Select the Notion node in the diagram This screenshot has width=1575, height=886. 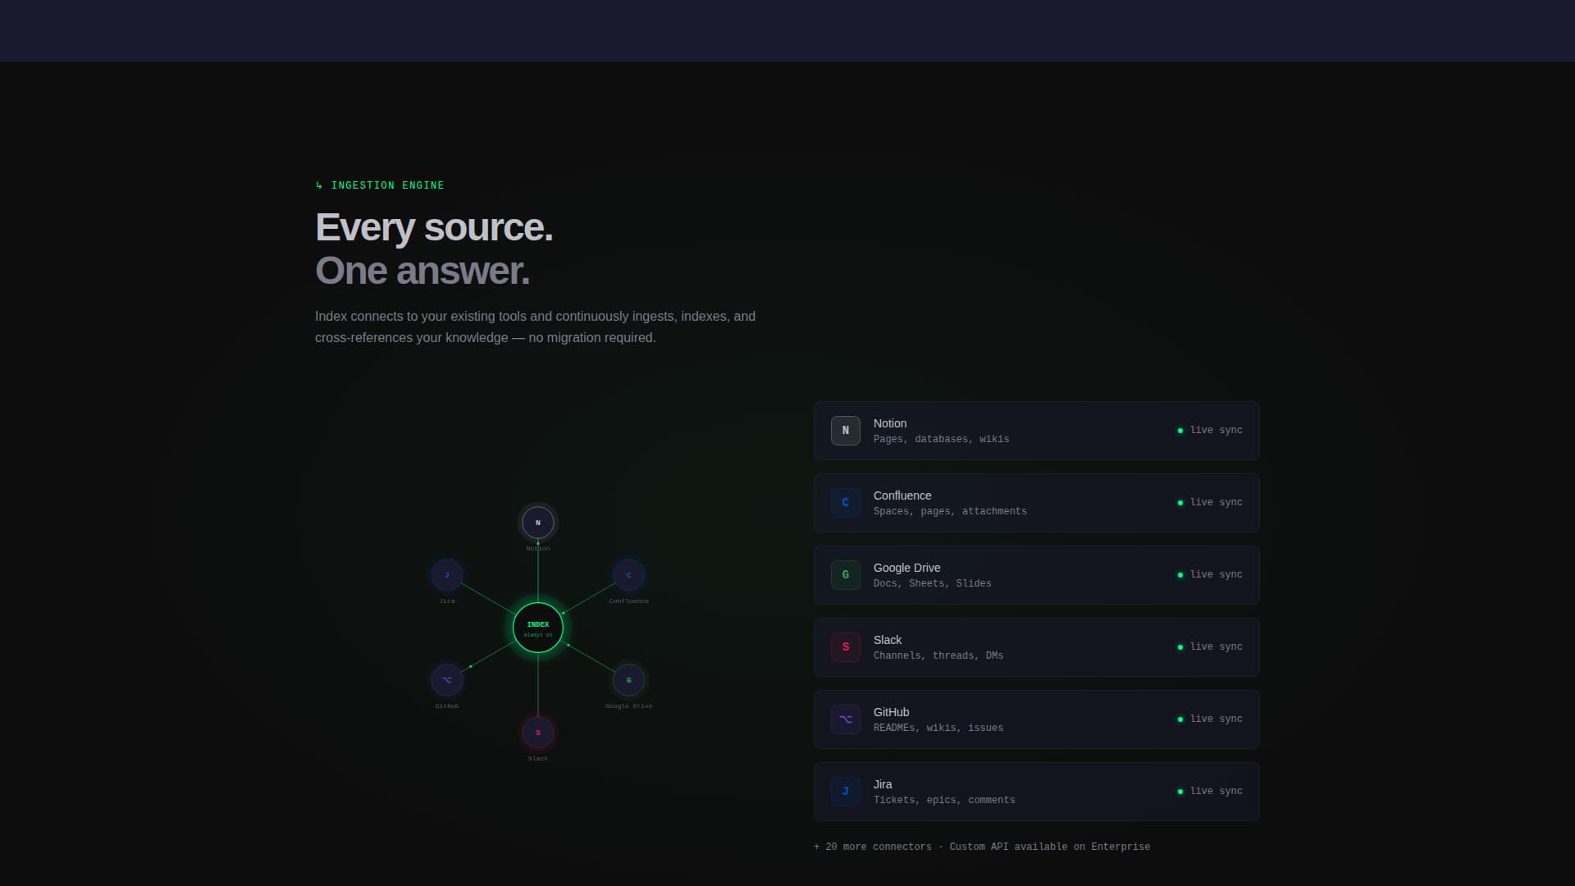point(538,523)
